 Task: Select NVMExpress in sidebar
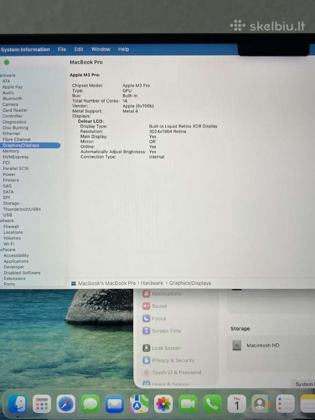tap(15, 157)
